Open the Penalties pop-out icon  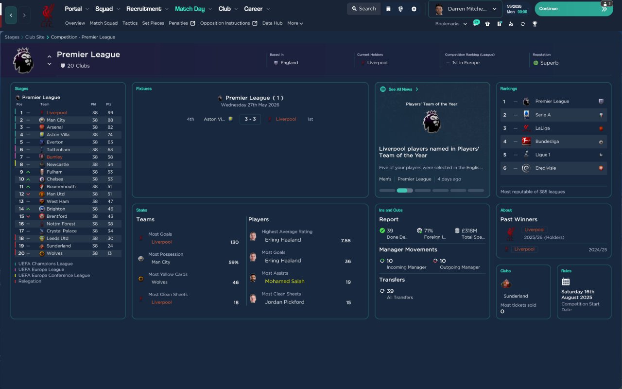point(193,23)
